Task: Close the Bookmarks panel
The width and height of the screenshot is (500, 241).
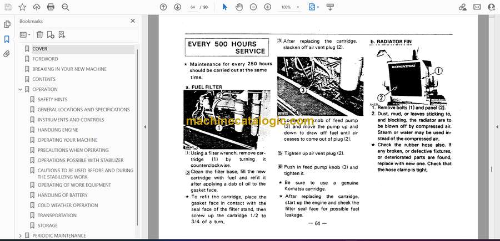Action: point(132,21)
